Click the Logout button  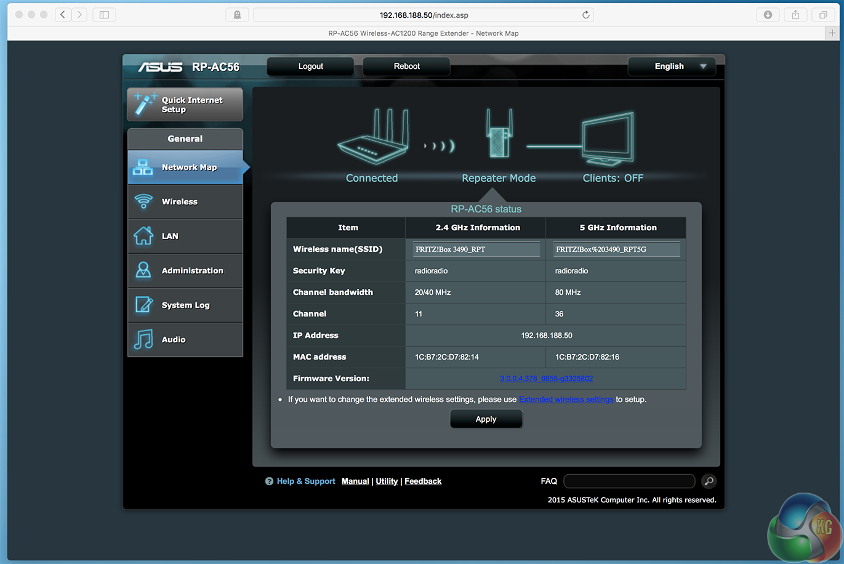pyautogui.click(x=310, y=66)
